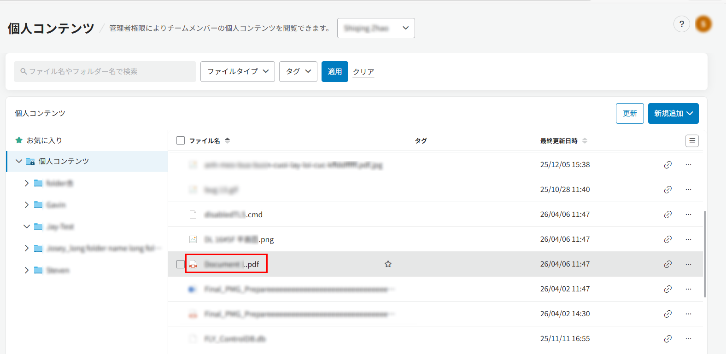Open the 新規追加 dropdown button
The image size is (726, 354).
(673, 113)
